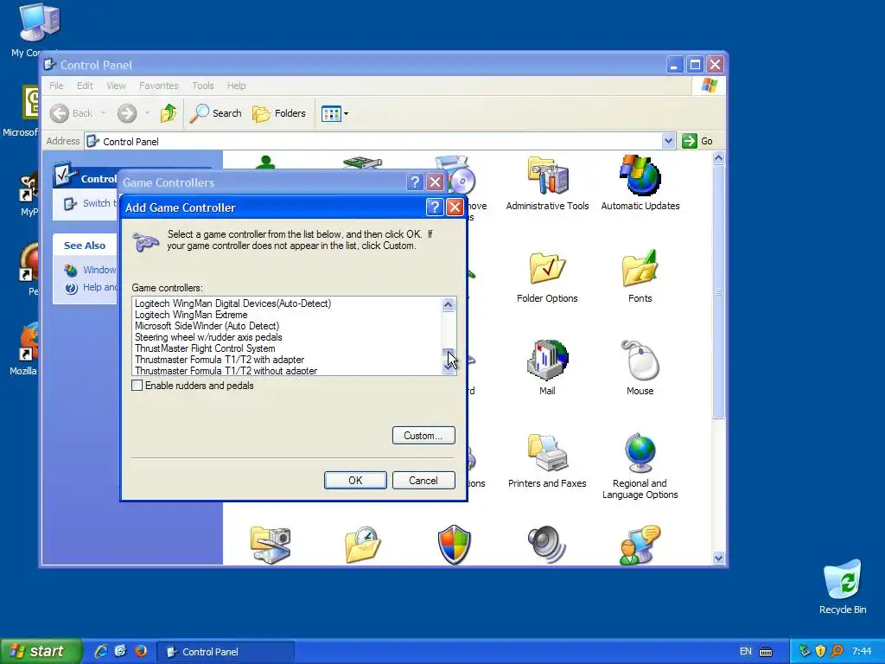Click the Add Game Controller help button
This screenshot has height=664, width=885.
click(434, 207)
